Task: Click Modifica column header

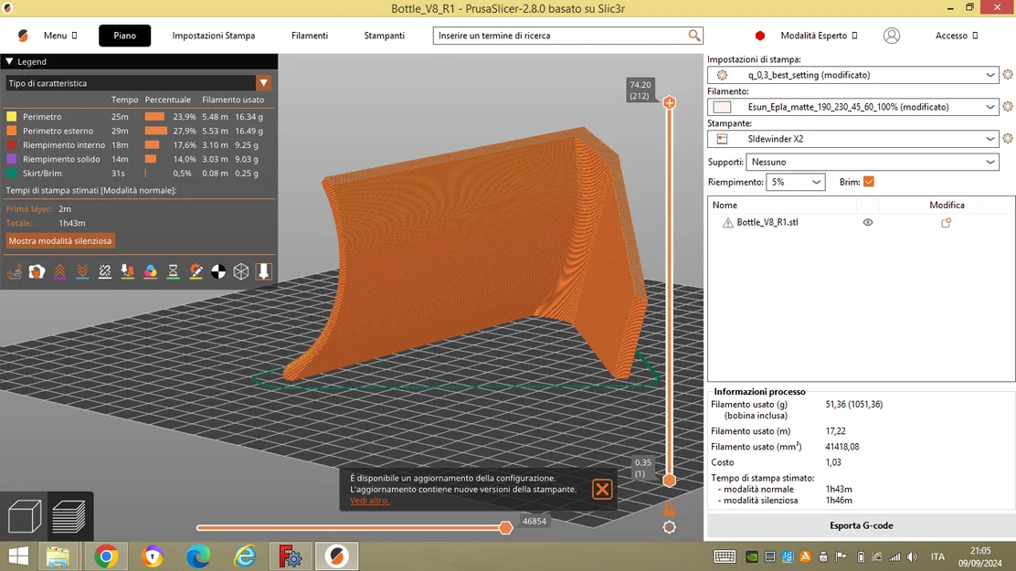Action: pyautogui.click(x=947, y=205)
